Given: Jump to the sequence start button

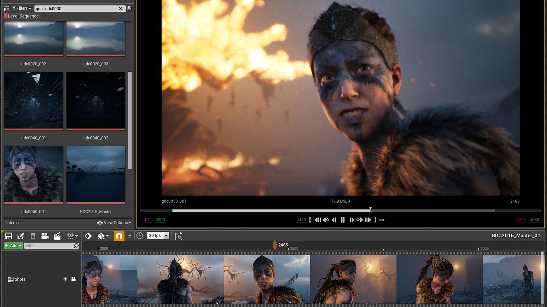Looking at the screenshot, I should (x=318, y=220).
